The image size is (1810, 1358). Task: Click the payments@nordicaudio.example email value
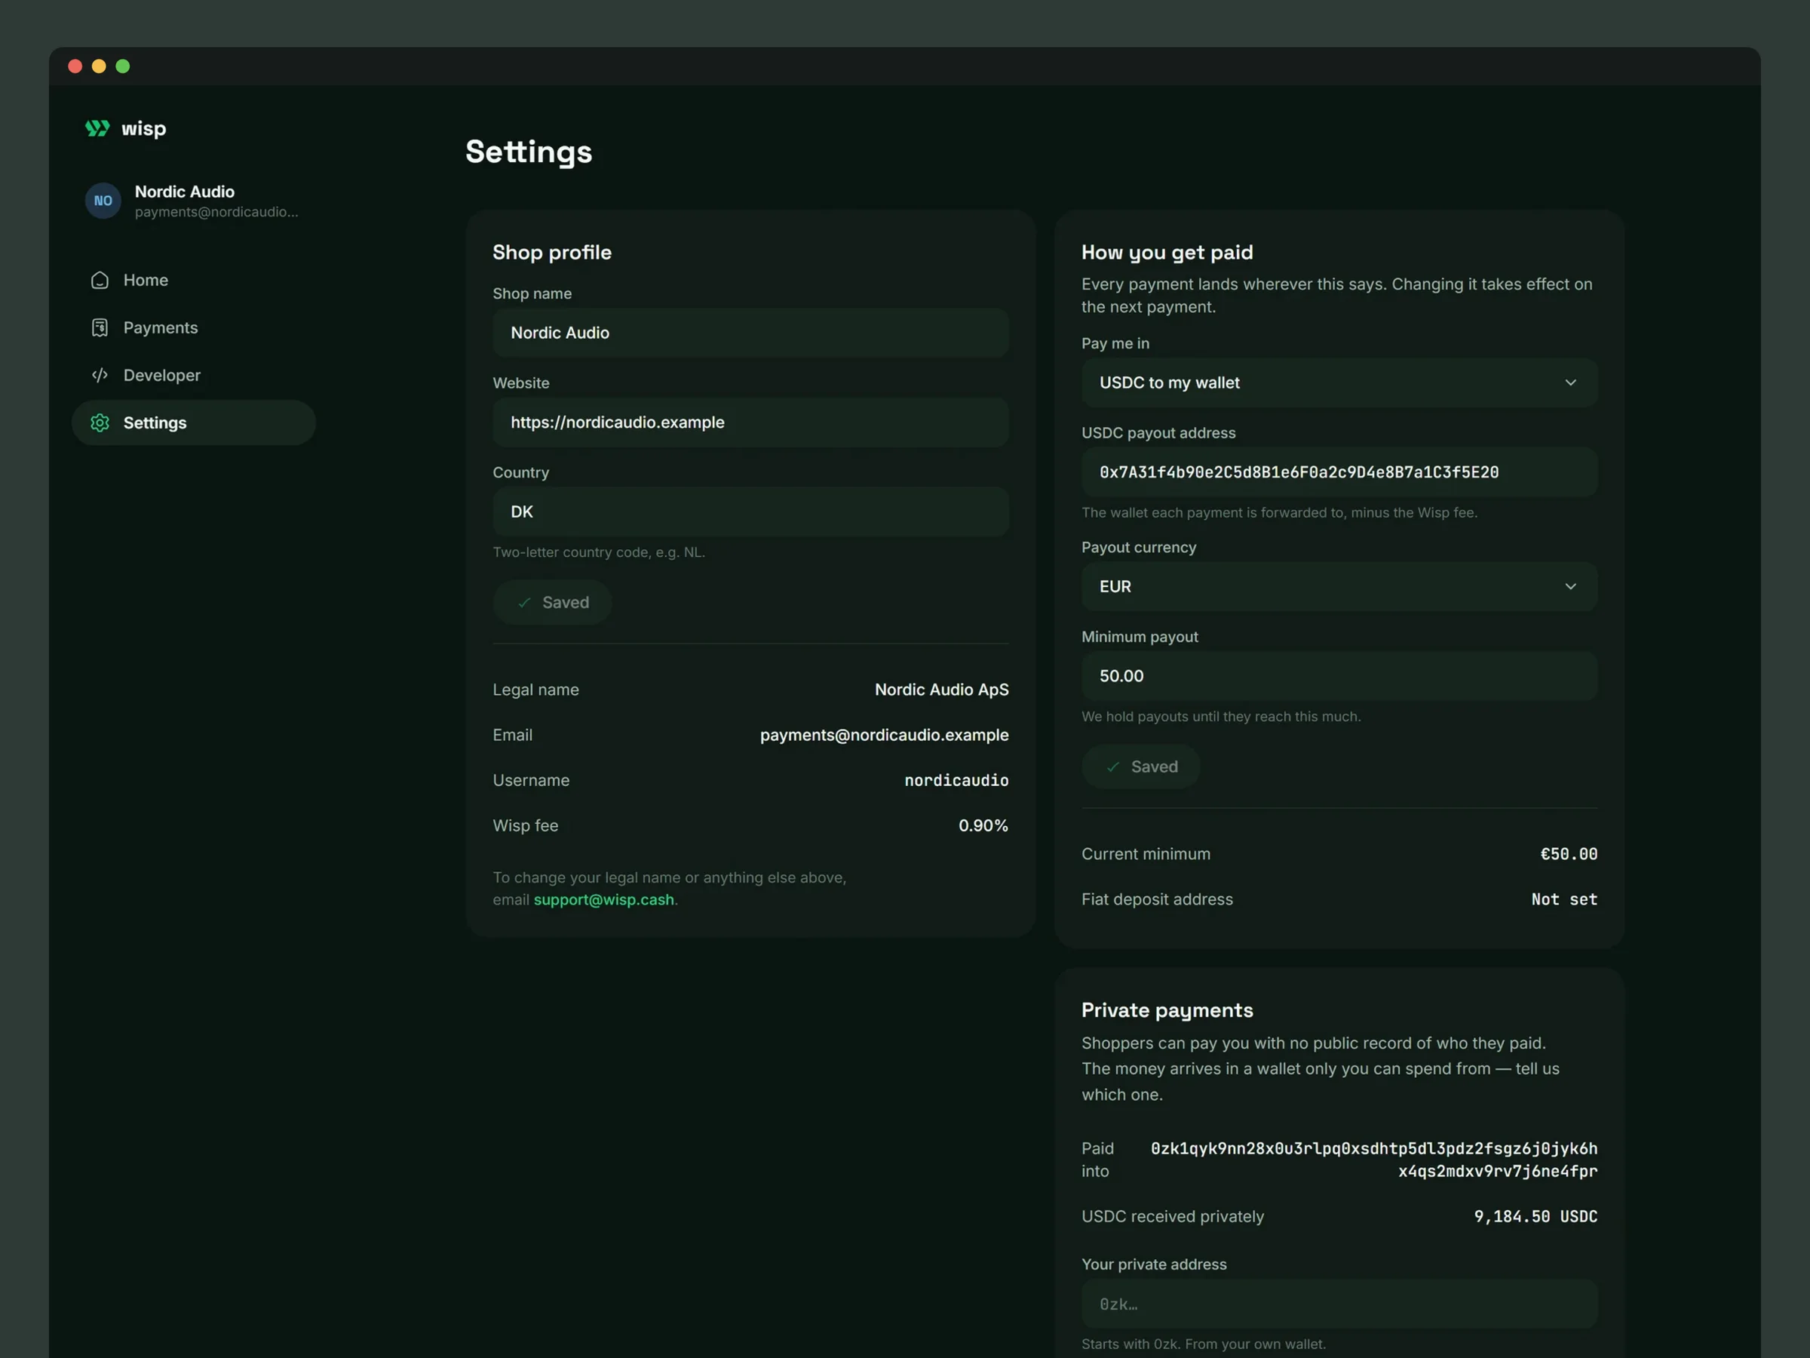click(884, 735)
